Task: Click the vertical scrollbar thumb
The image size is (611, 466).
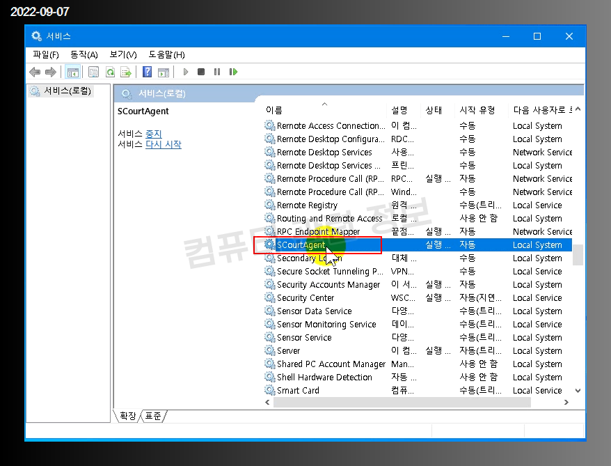Action: 578,255
